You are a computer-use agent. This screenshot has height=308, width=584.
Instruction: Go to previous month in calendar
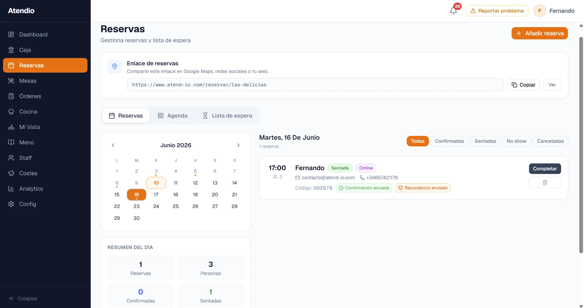tap(113, 145)
